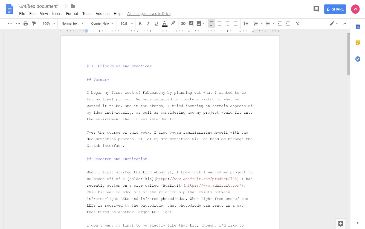The image size is (365, 229).
Task: Toggle Italic formatting
Action: click(x=148, y=24)
